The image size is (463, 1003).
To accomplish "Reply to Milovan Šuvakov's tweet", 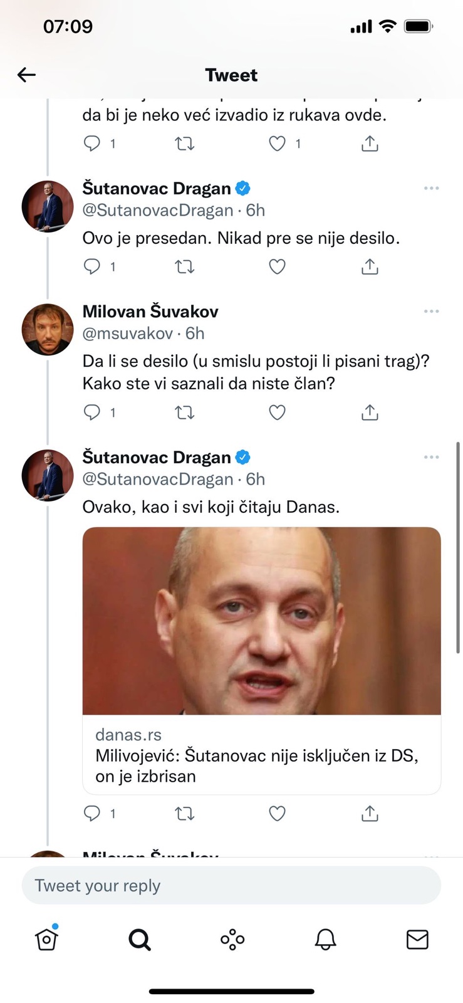I will click(92, 412).
